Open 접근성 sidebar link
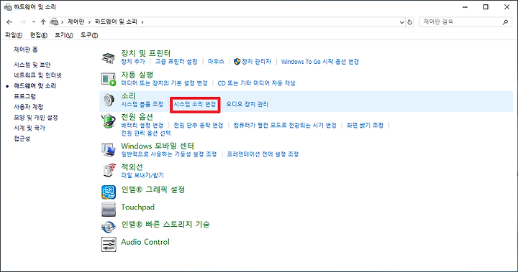 tap(22, 139)
